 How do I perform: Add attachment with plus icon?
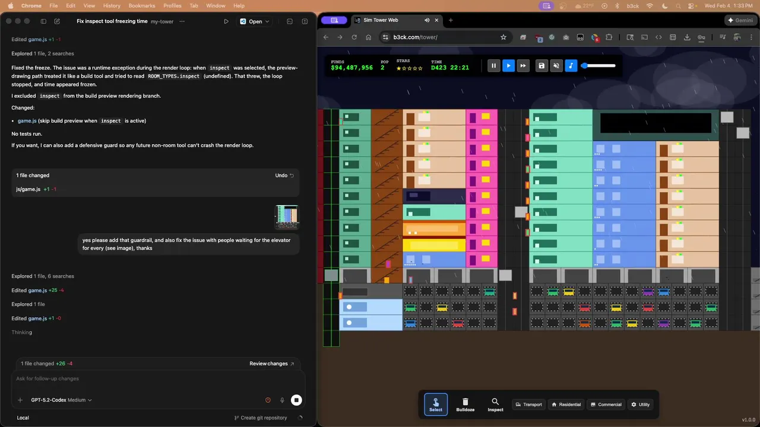click(20, 400)
